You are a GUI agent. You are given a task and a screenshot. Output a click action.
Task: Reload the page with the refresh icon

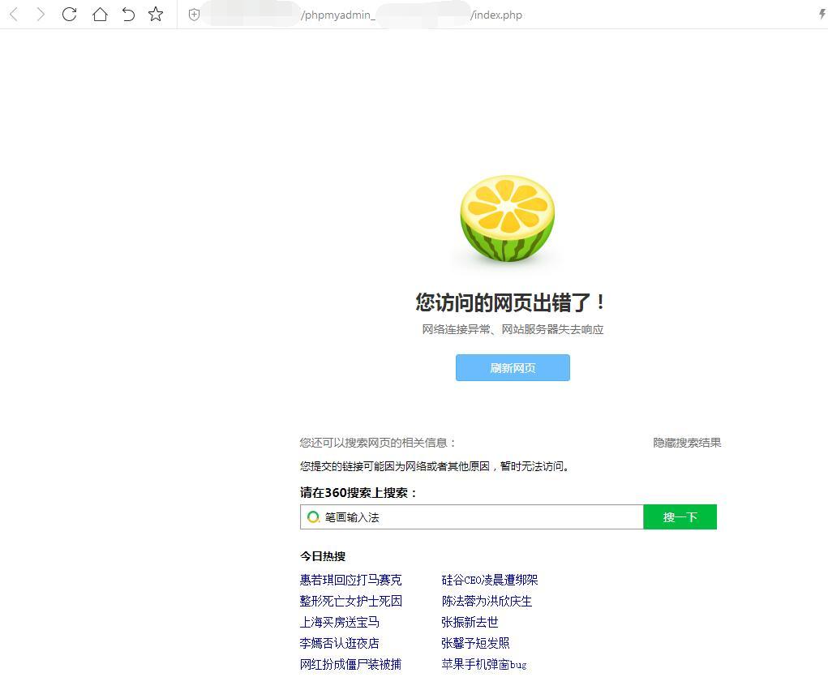click(70, 15)
